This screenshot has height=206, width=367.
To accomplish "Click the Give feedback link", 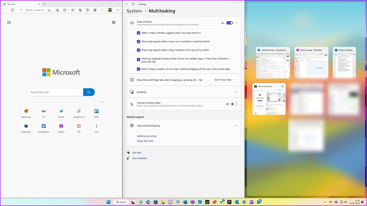I will tap(139, 158).
